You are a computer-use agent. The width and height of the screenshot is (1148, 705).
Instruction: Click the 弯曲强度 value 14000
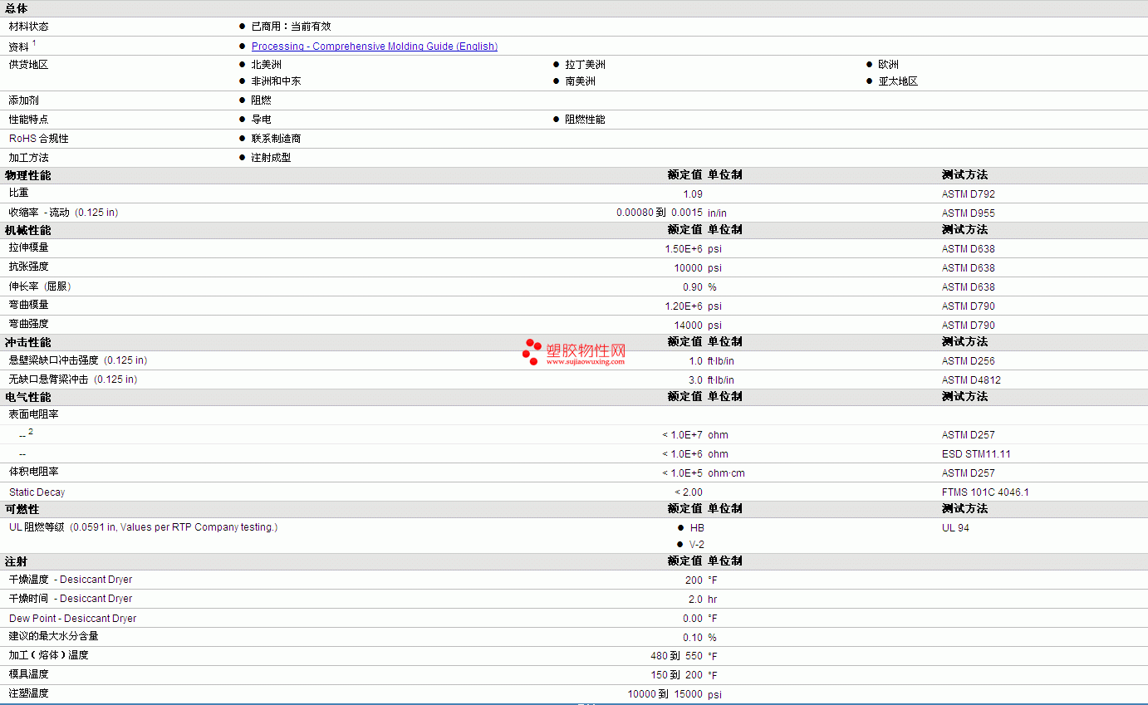point(688,326)
